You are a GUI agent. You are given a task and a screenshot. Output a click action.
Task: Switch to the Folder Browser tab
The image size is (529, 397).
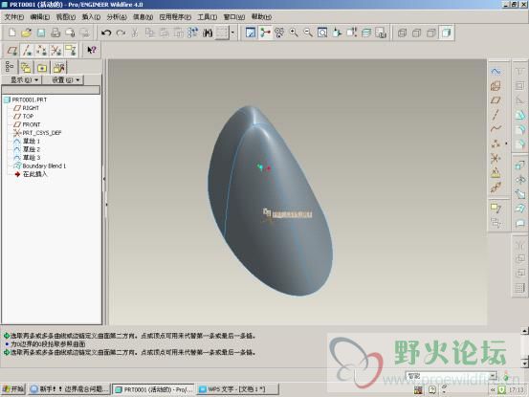[26, 68]
